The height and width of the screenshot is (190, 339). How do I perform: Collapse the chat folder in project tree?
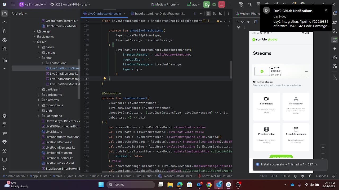pos(39,58)
